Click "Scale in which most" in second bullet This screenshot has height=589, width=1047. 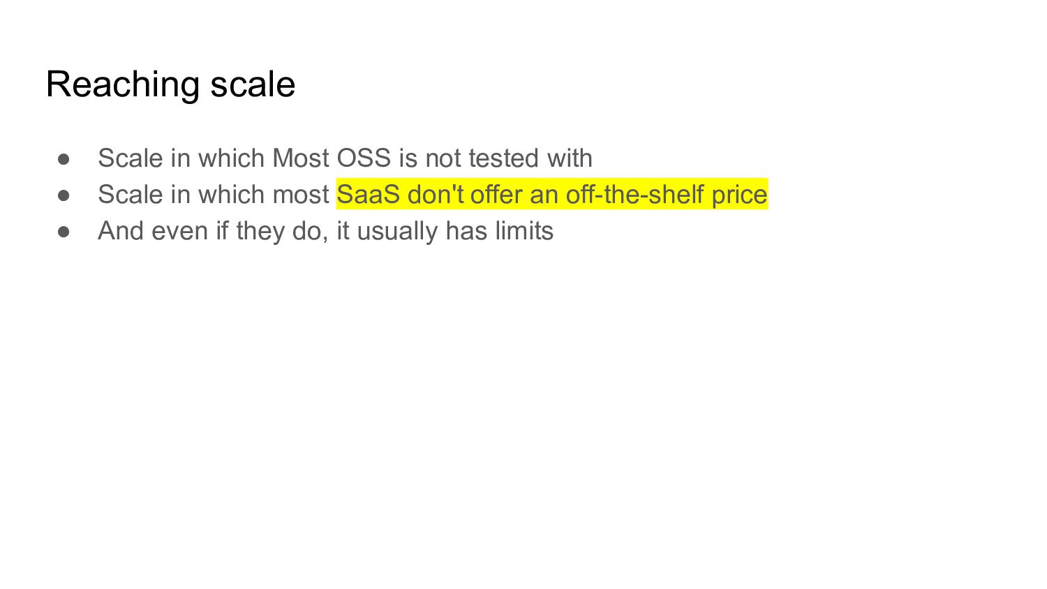213,195
